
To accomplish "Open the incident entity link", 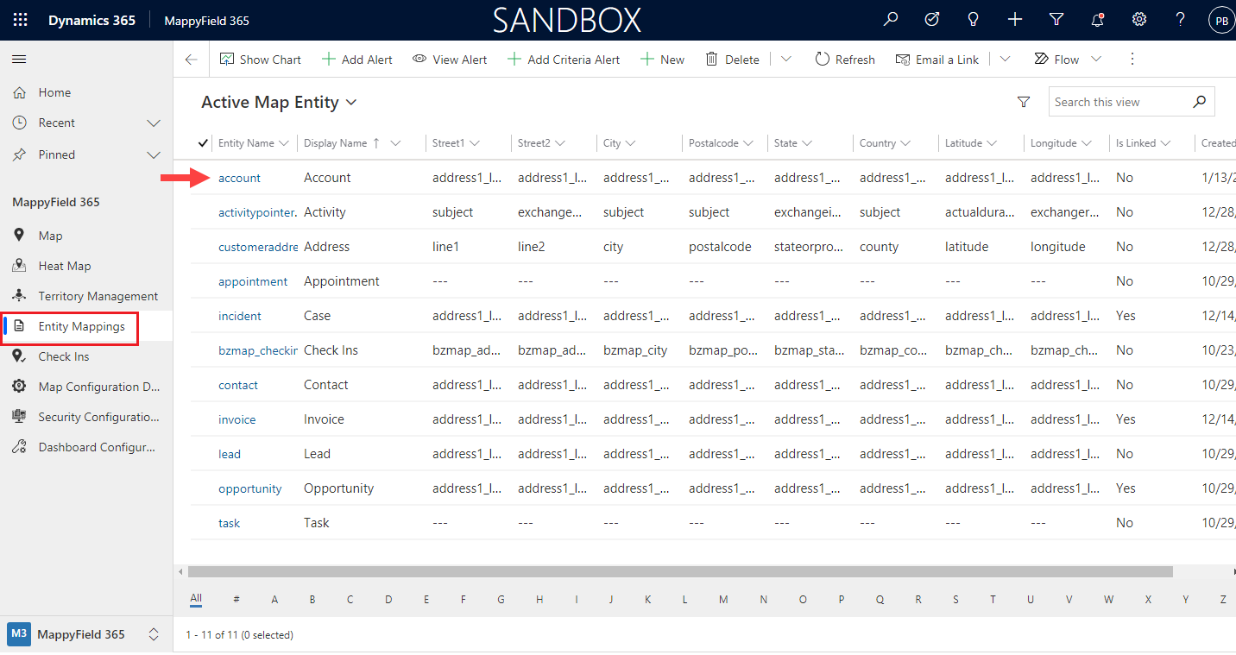I will (240, 316).
